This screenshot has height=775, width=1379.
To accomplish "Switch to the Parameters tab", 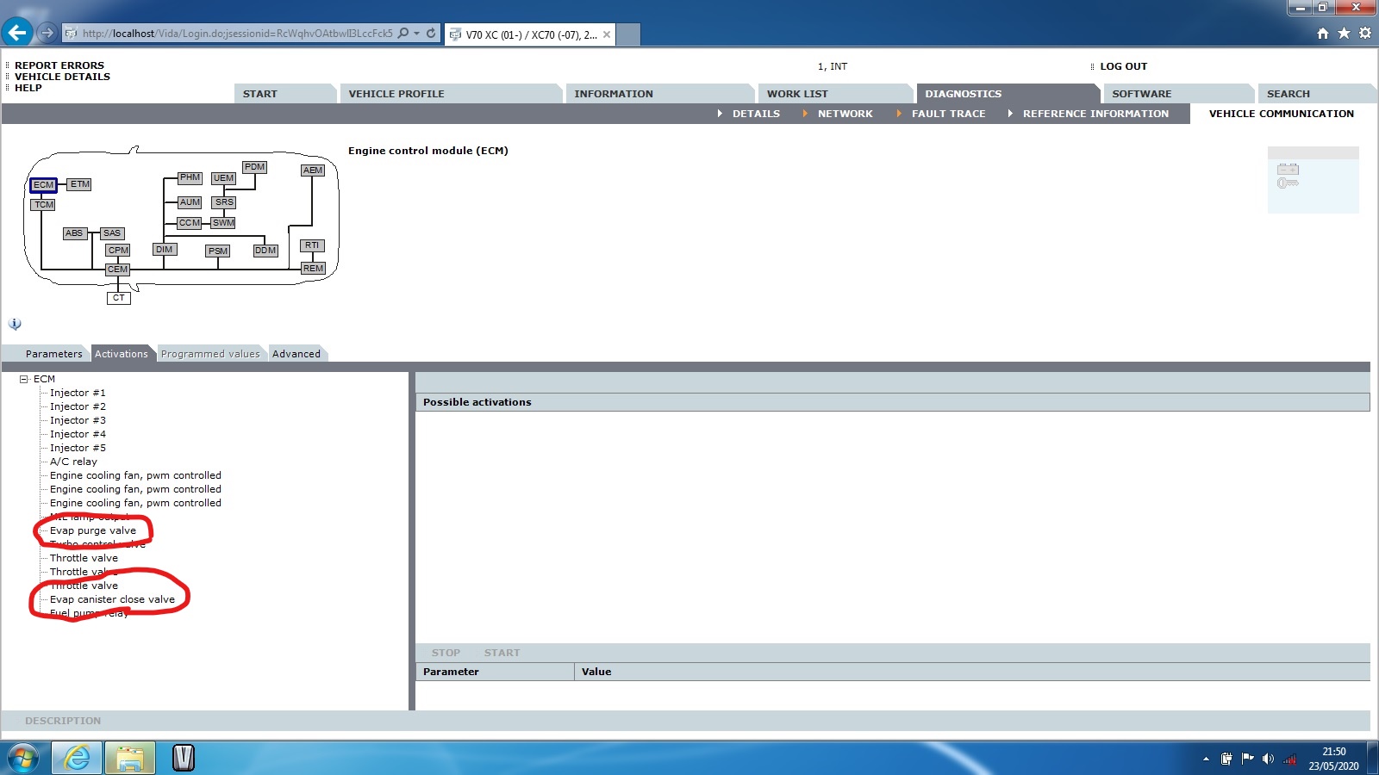I will click(53, 354).
